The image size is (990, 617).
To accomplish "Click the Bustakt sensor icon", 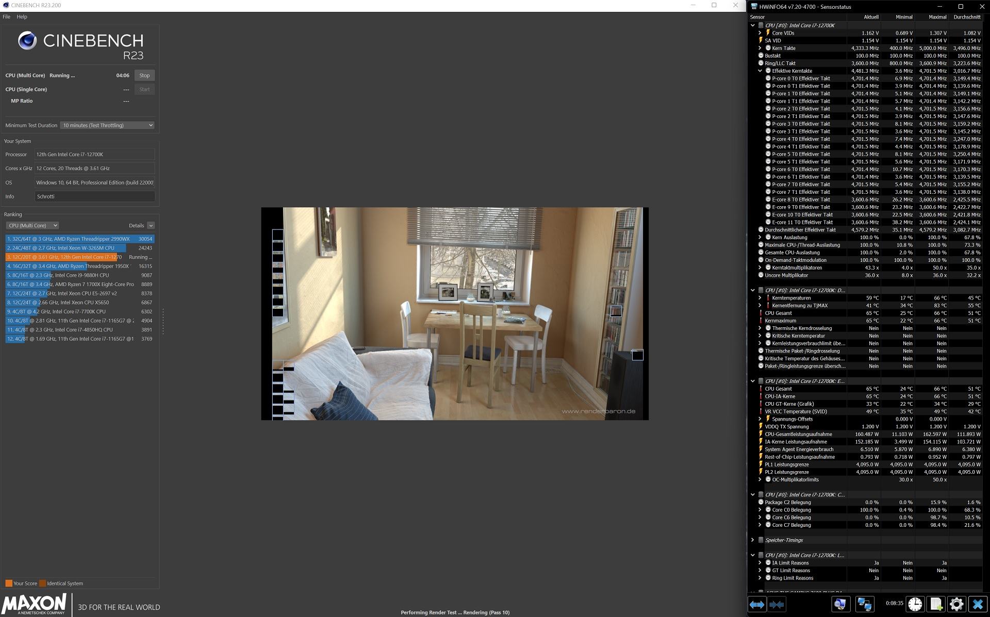I will click(x=761, y=56).
